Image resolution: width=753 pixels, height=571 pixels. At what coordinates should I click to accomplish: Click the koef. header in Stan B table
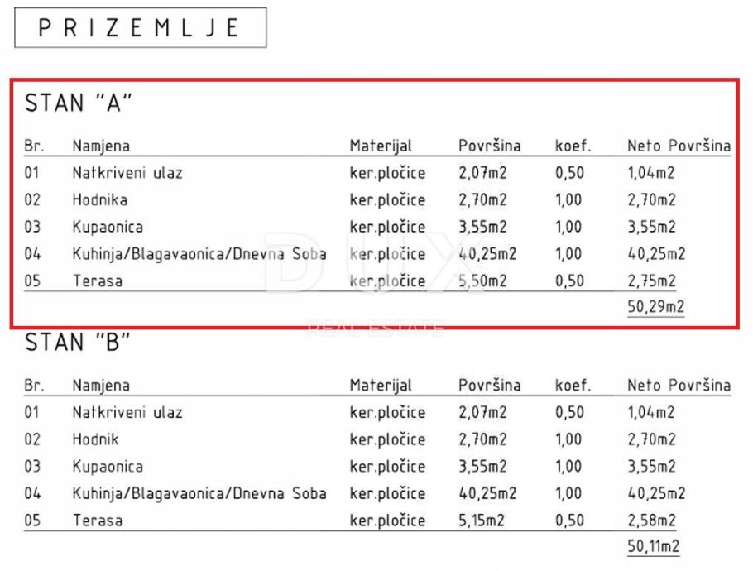click(573, 385)
